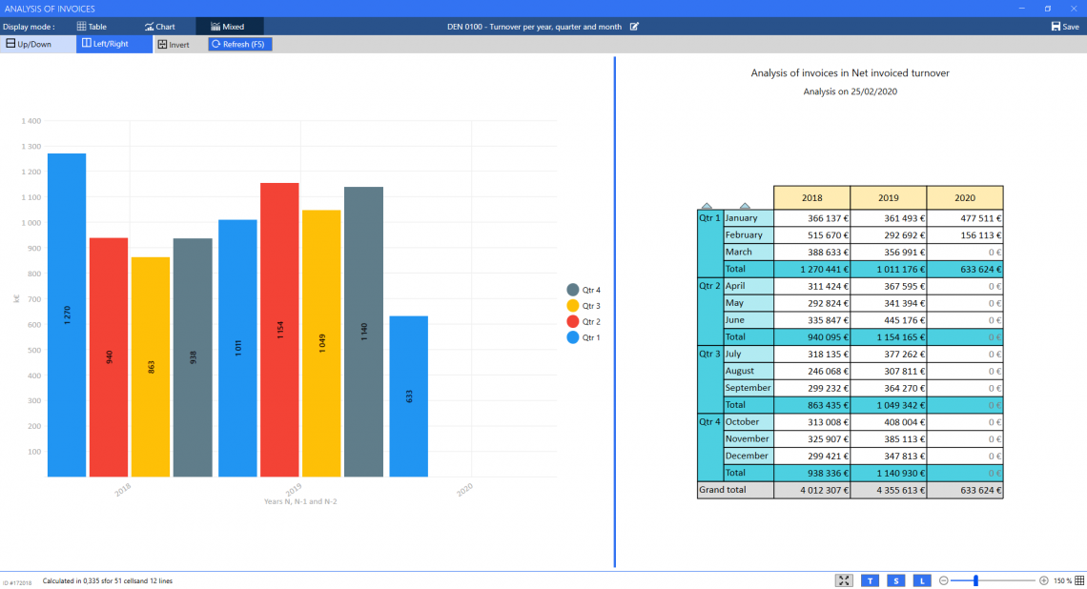1087x589 pixels.
Task: Click the L button in status bar
Action: (x=922, y=580)
